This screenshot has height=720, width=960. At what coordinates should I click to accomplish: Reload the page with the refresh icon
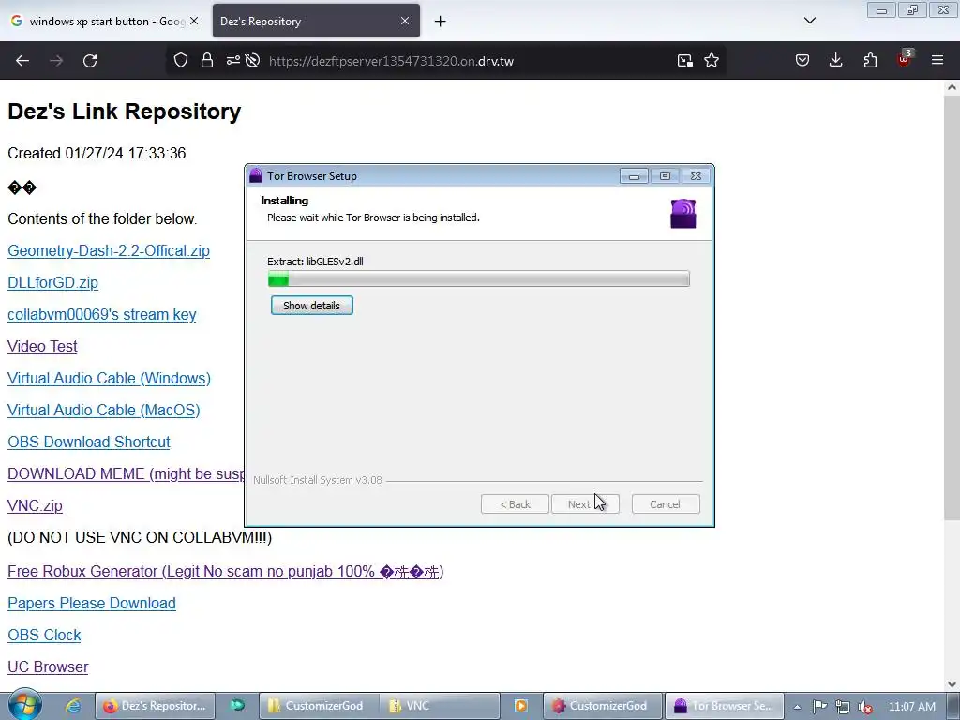(90, 61)
